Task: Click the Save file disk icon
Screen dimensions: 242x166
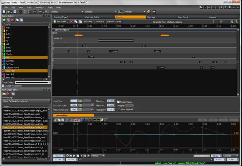Action: tap(15, 12)
